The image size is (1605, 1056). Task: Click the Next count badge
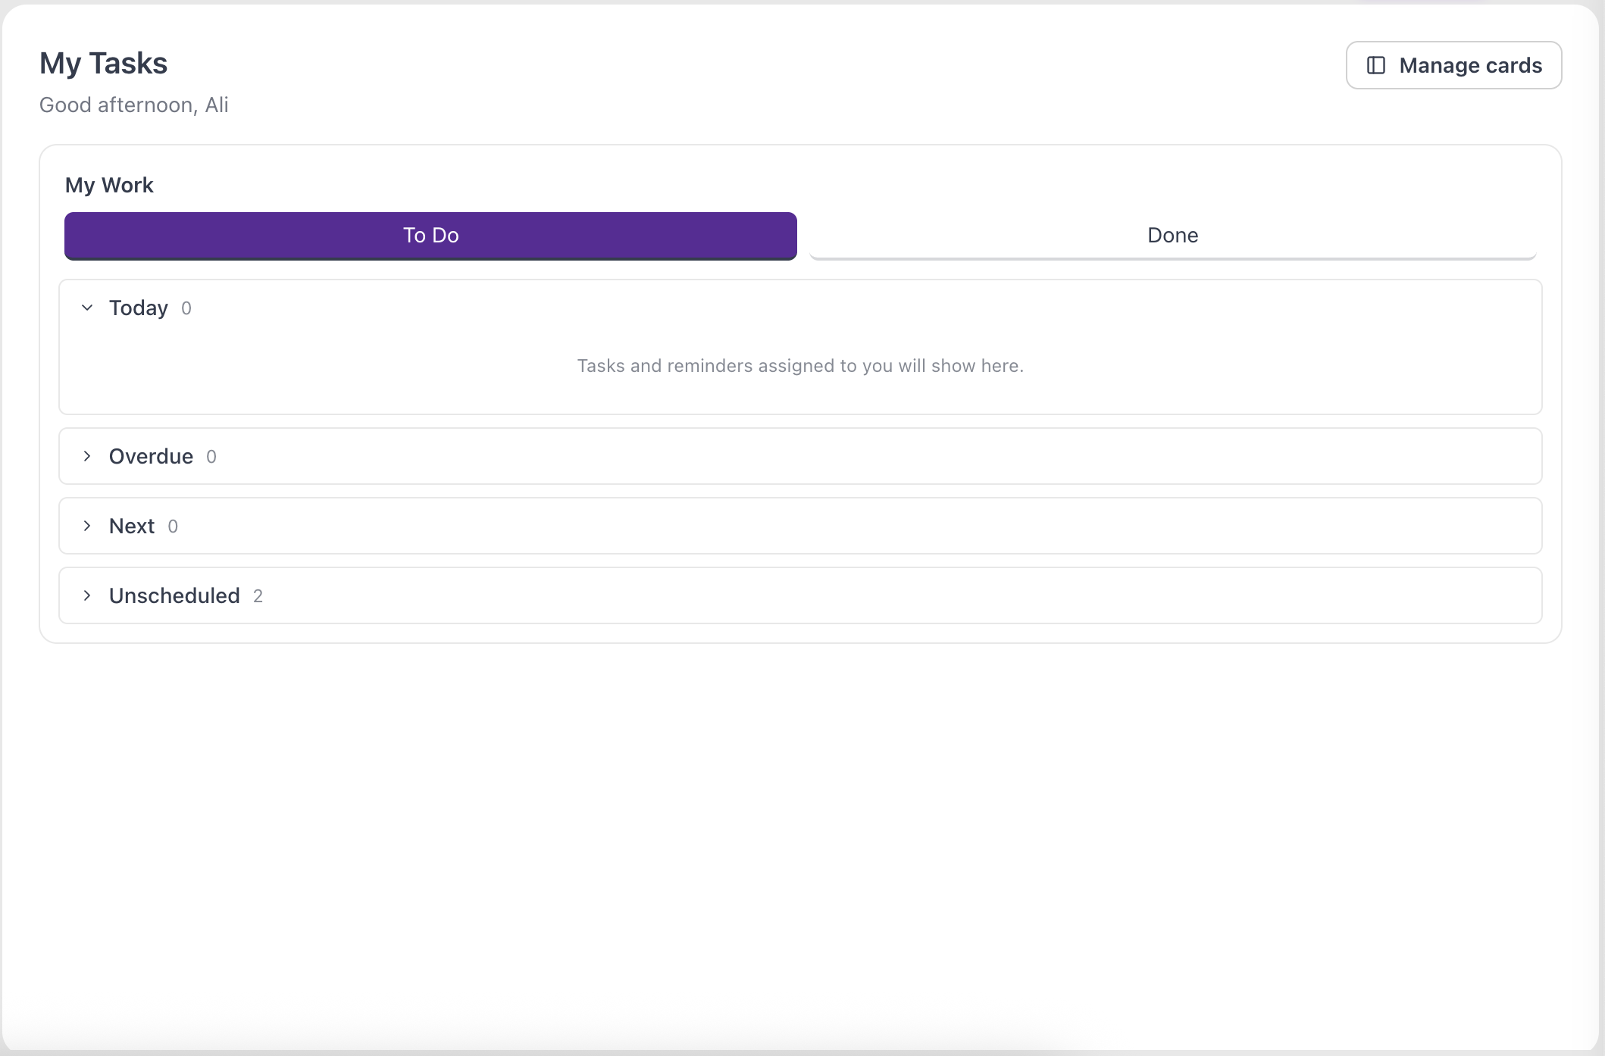coord(173,526)
